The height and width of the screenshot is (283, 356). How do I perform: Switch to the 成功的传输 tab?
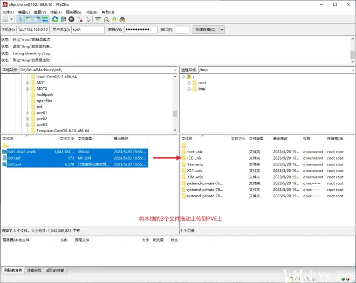[55, 270]
